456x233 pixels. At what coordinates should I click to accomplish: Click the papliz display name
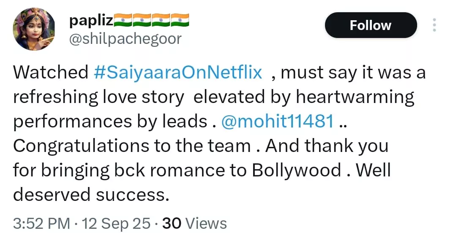click(90, 20)
